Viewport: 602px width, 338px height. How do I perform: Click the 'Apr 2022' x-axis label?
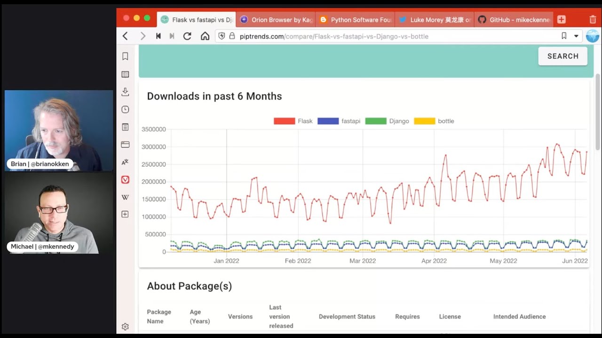tap(434, 261)
